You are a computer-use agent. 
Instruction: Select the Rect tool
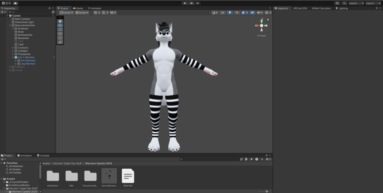[60, 38]
